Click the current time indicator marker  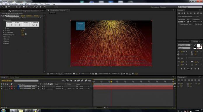111,81
